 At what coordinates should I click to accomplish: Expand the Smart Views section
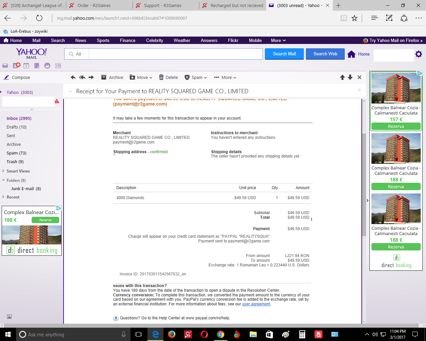tap(18, 171)
